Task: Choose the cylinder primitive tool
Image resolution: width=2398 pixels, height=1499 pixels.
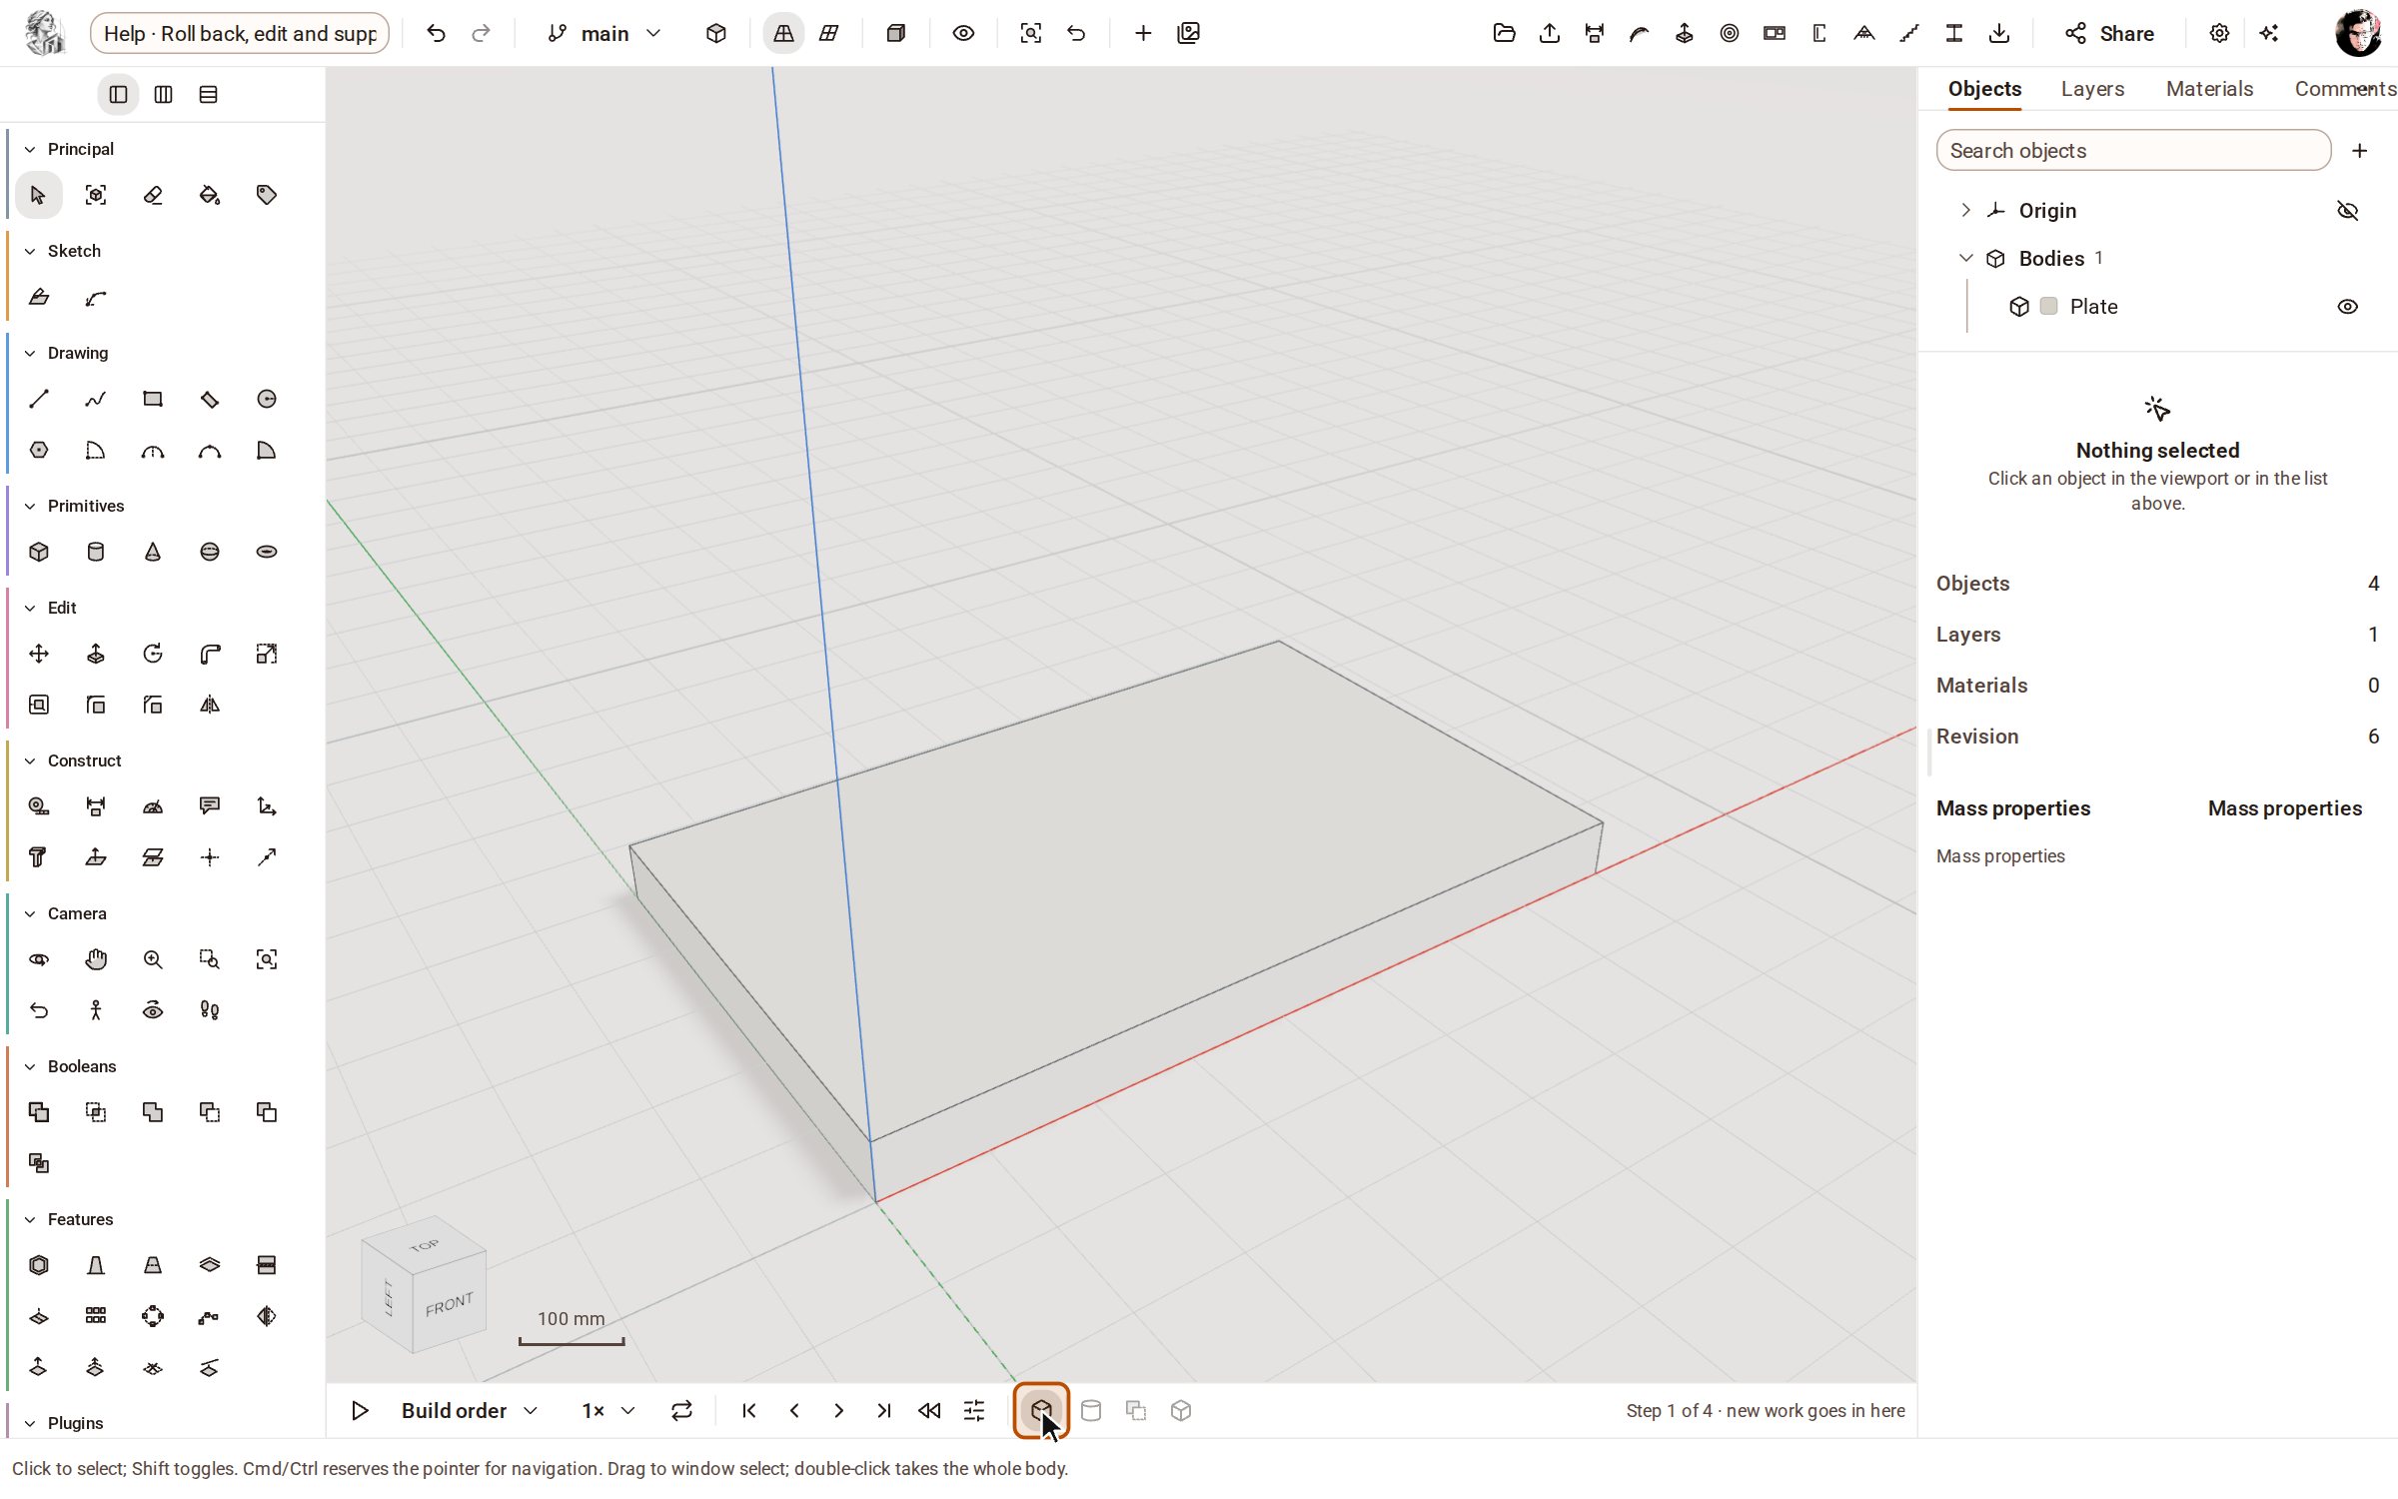Action: [x=96, y=552]
